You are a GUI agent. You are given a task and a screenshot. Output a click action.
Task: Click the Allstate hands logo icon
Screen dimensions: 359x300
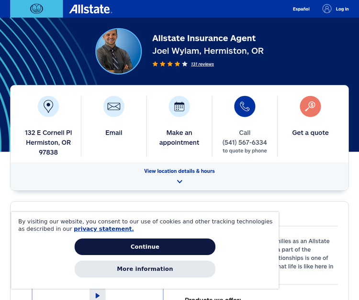coord(36,9)
